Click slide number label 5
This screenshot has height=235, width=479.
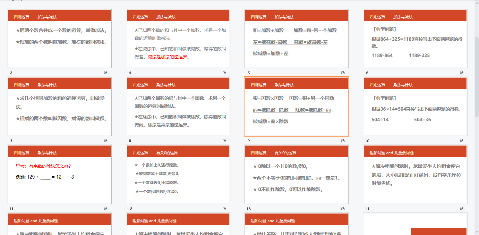tap(248, 73)
